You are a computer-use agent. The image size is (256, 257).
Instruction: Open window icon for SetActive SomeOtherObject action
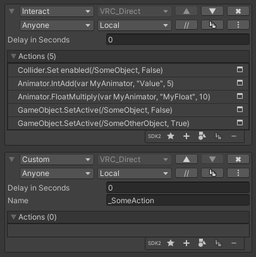pyautogui.click(x=240, y=123)
